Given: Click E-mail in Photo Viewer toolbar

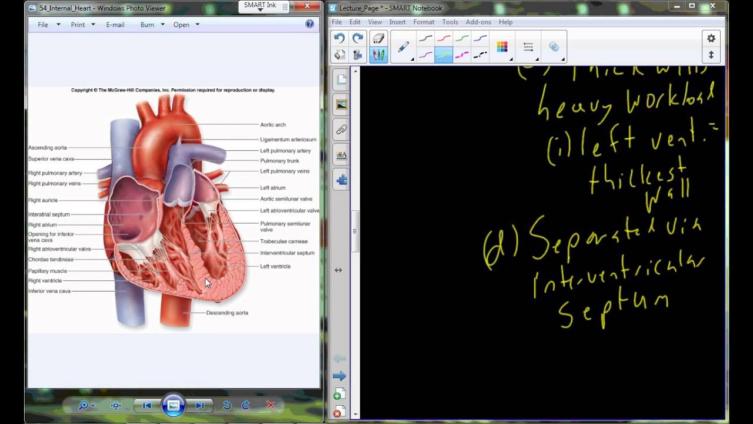Looking at the screenshot, I should [115, 25].
